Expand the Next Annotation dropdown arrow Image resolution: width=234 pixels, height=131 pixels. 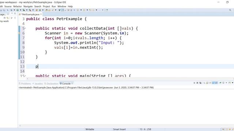tap(81, 10)
